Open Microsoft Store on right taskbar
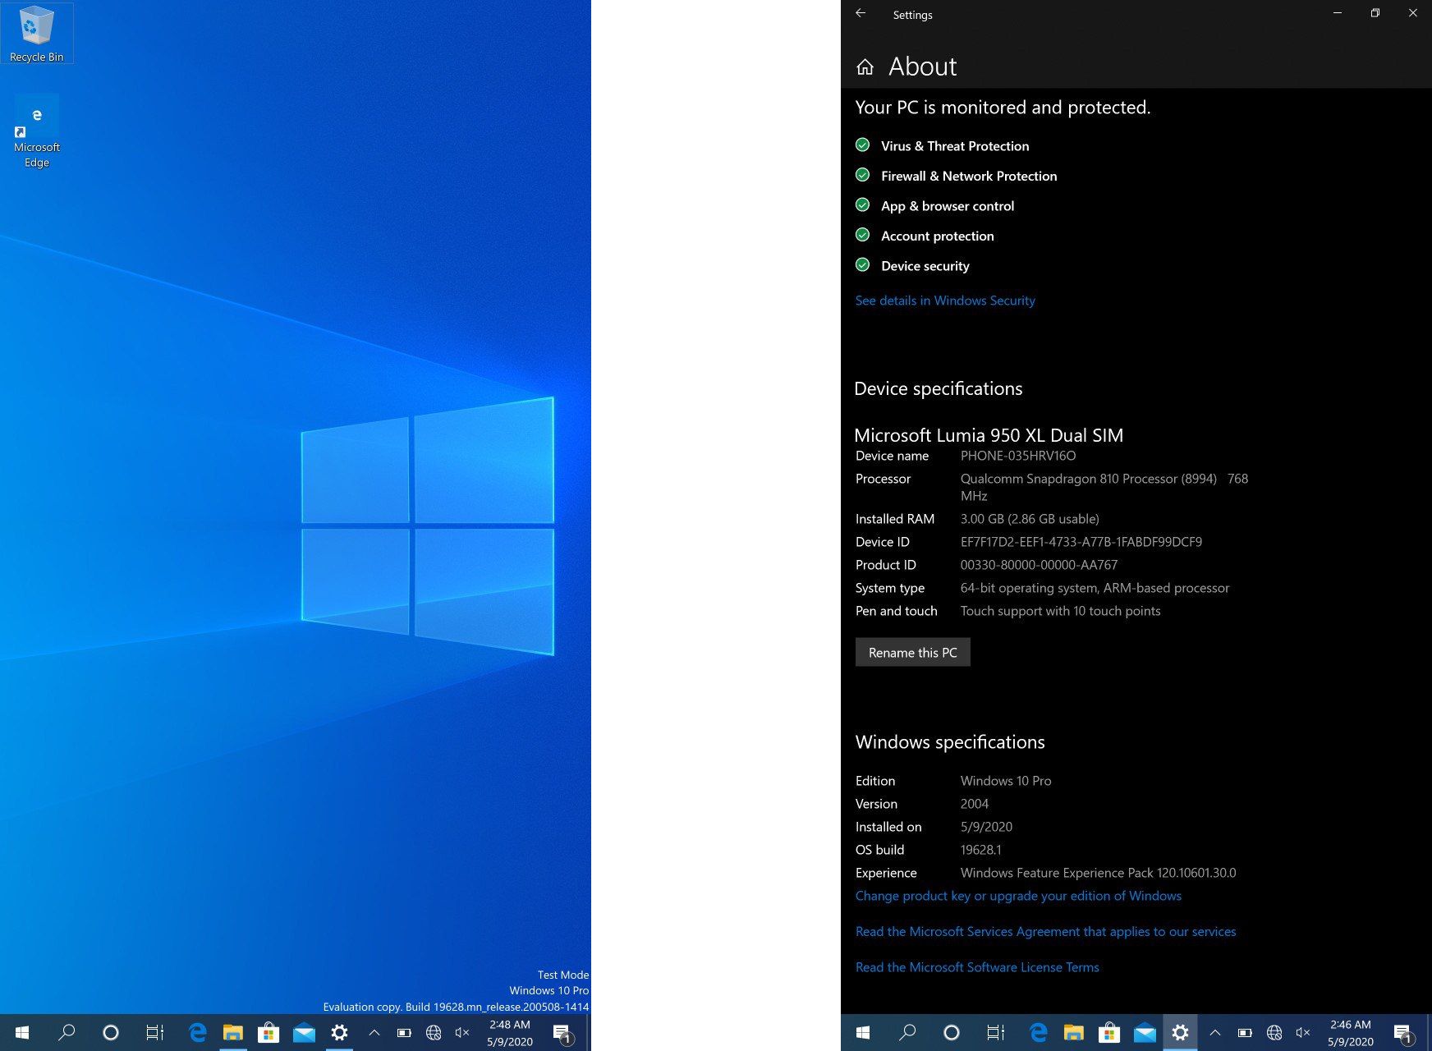This screenshot has width=1432, height=1051. tap(1109, 1032)
